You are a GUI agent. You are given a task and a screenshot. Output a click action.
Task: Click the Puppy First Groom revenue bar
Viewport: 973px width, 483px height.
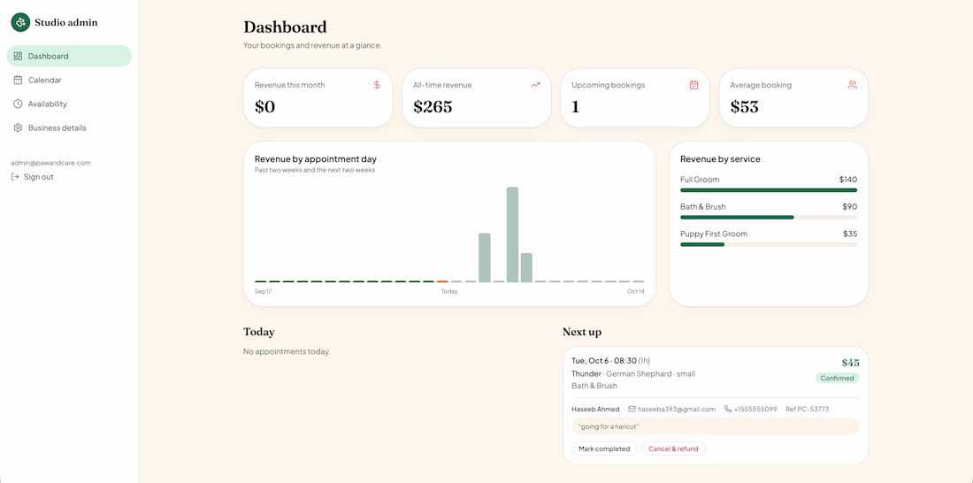tap(768, 245)
